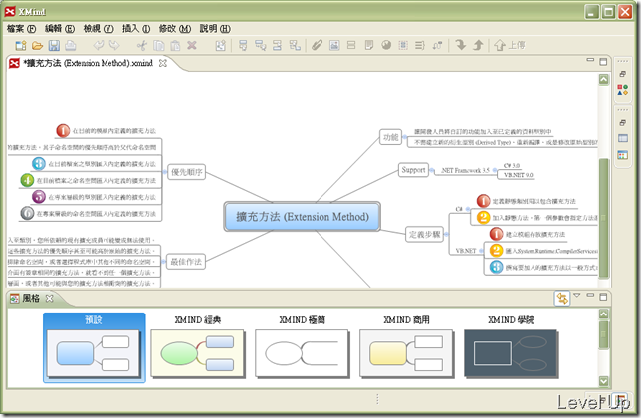Select the 定義步驟 topic node
Viewport: 641px width, 418px height.
click(x=425, y=234)
